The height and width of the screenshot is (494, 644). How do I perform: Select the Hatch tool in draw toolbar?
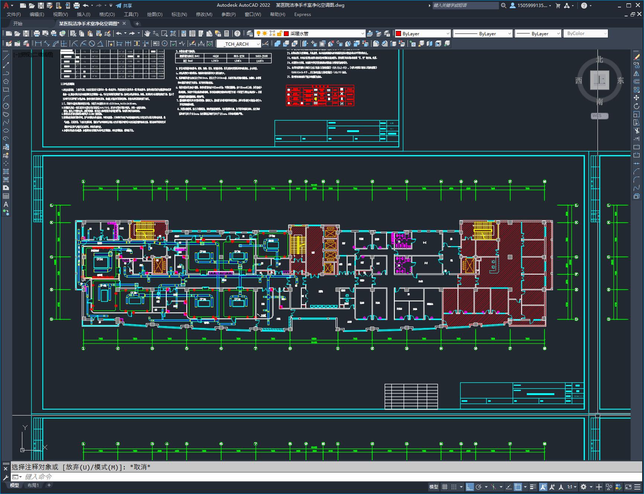[6, 171]
